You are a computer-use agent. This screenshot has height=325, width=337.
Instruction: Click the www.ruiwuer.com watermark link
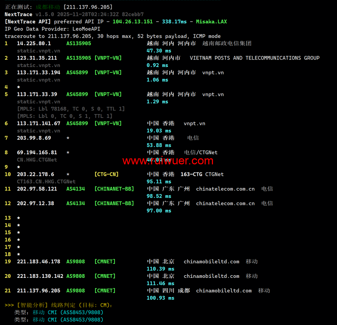168,161
